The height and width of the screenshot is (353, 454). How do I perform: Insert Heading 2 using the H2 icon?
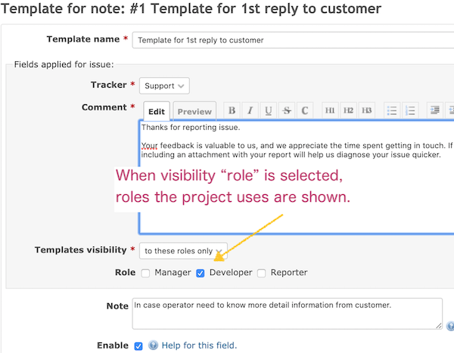(x=348, y=110)
